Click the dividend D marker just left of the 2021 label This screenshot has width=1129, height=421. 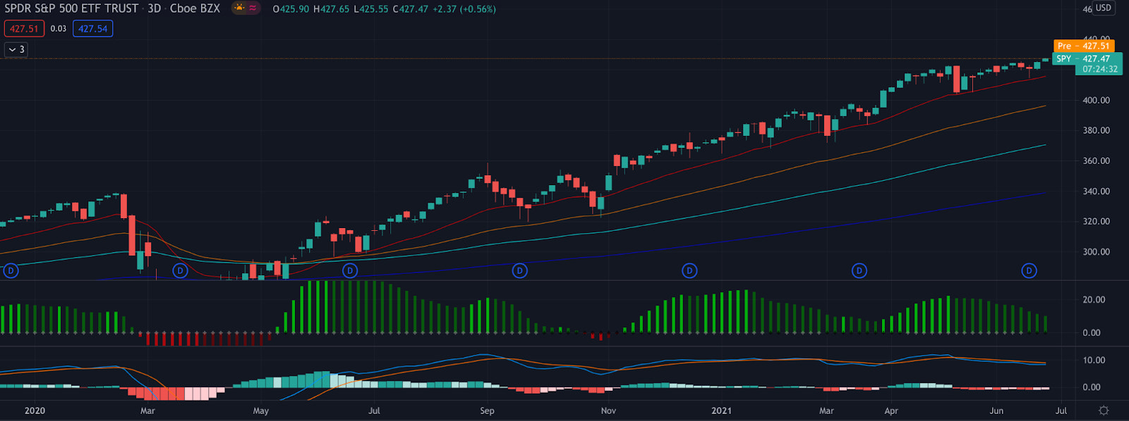pyautogui.click(x=689, y=270)
